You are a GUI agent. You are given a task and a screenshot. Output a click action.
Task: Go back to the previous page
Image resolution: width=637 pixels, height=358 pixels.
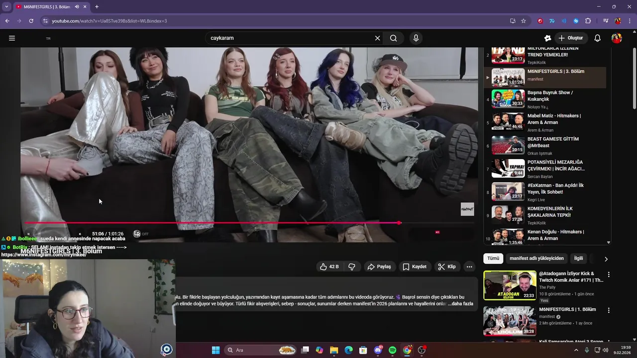coord(7,21)
